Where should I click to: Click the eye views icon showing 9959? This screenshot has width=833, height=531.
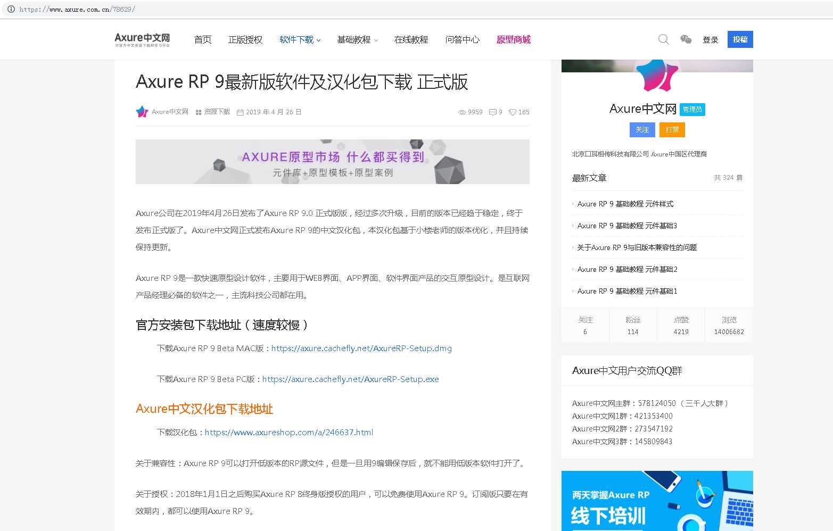[462, 112]
